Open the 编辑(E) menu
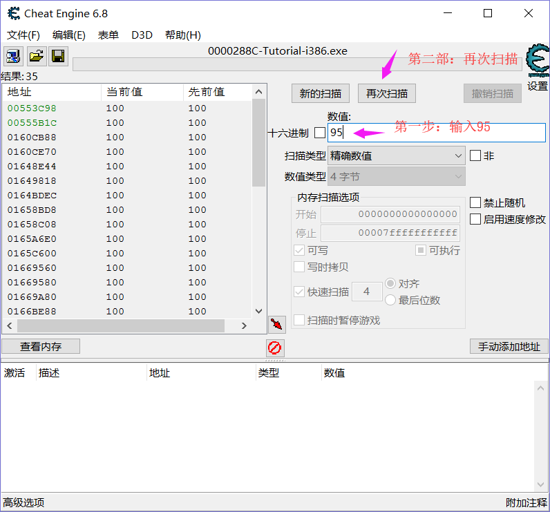 click(x=69, y=35)
